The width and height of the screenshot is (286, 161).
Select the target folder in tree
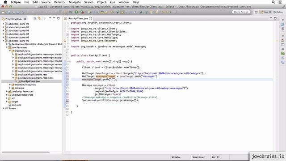[15, 102]
